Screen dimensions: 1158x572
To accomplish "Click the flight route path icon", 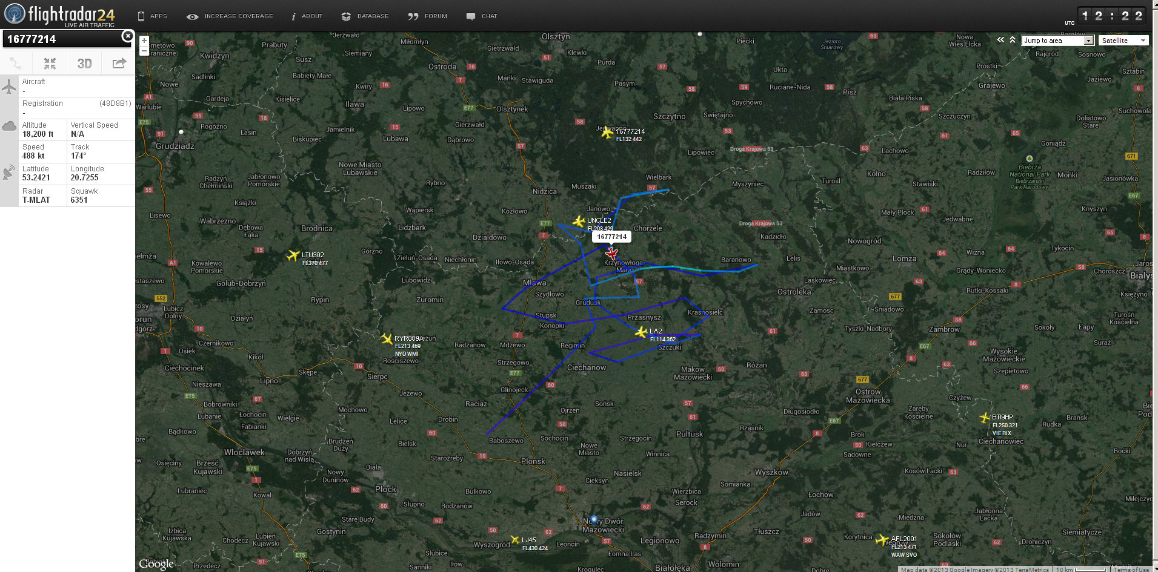I will point(16,64).
